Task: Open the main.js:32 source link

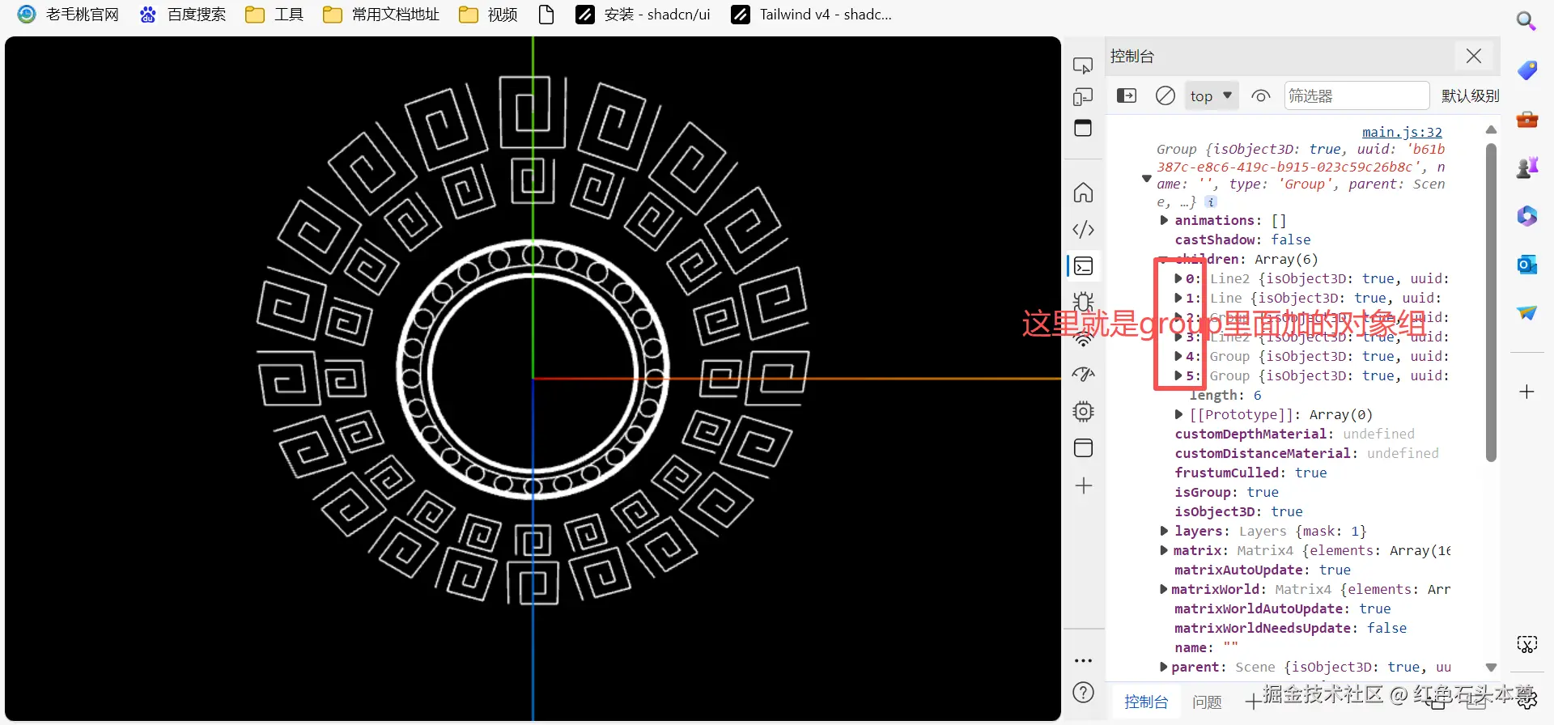Action: (x=1402, y=132)
